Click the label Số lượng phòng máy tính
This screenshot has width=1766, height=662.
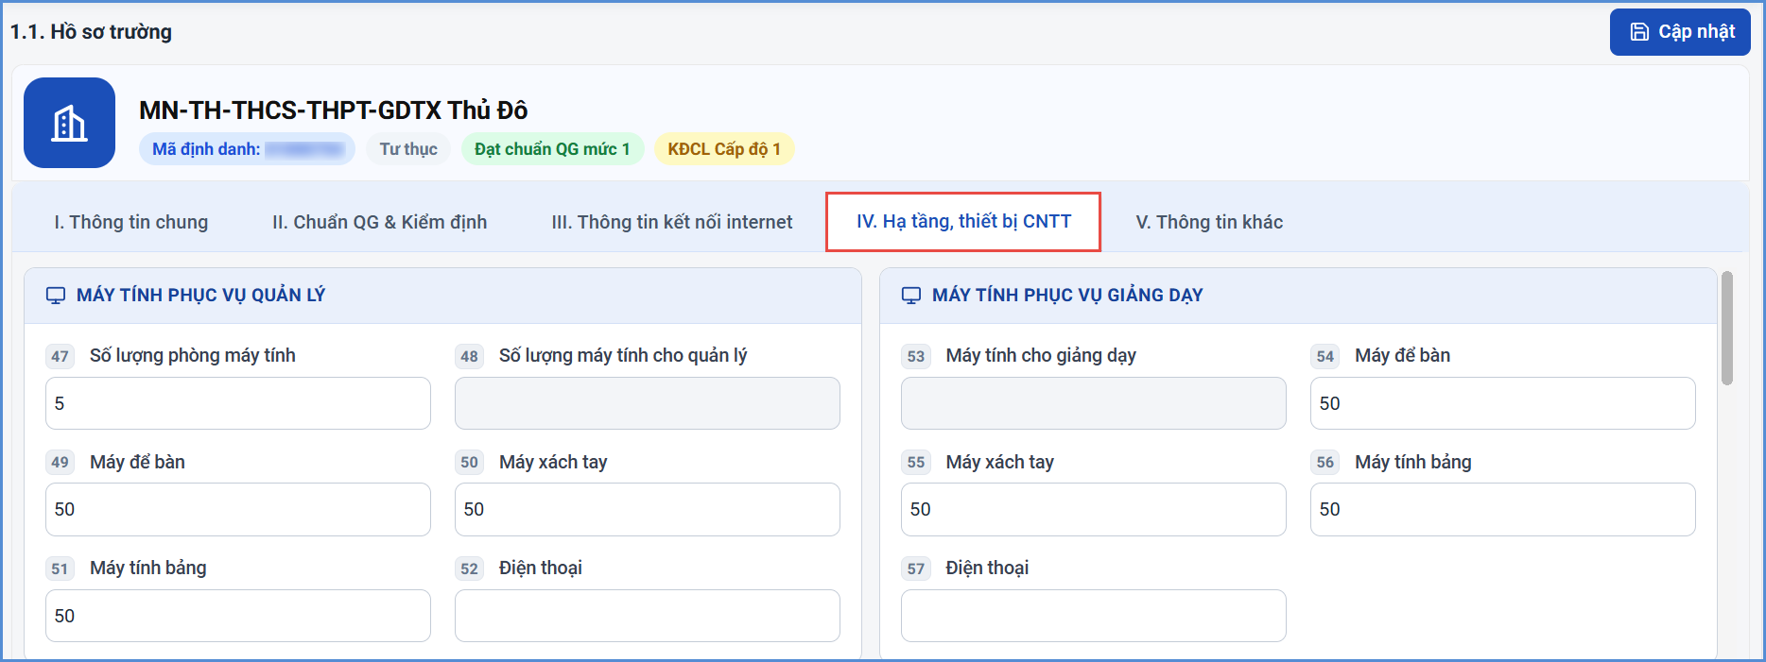(x=193, y=356)
